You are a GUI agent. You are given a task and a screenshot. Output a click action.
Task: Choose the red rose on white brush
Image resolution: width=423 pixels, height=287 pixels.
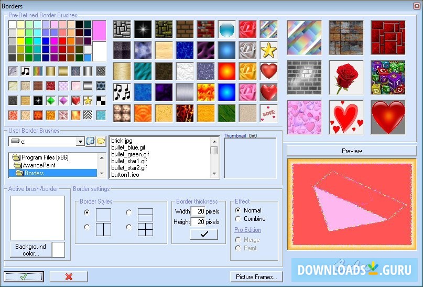pos(346,78)
